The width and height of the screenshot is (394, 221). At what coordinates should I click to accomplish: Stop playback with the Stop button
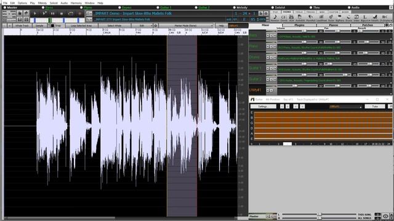tap(62, 14)
